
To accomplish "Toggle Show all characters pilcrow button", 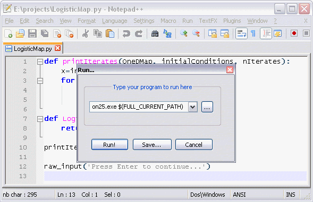I will point(253,33).
